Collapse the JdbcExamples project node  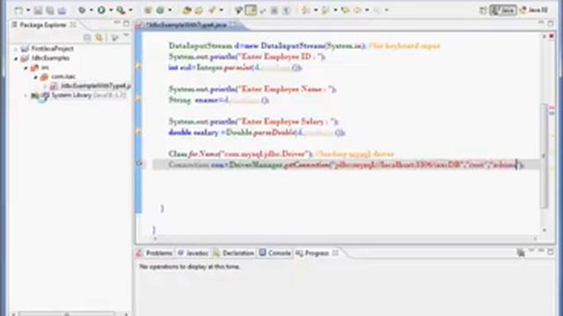[16, 59]
